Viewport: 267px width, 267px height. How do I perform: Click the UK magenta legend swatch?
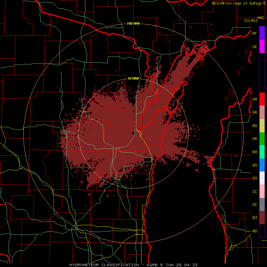click(x=262, y=47)
